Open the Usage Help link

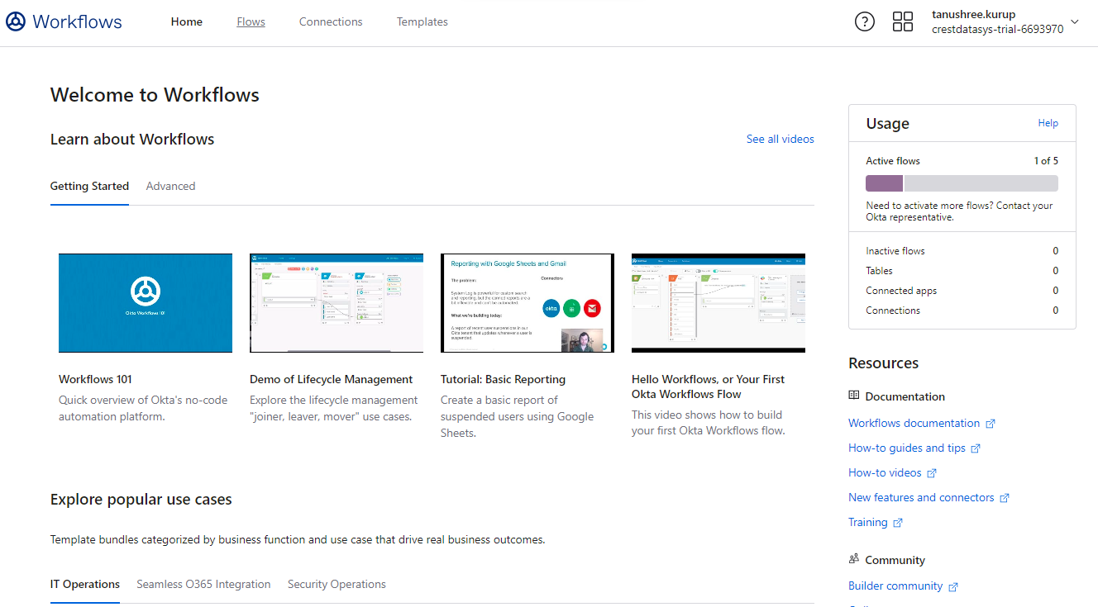1048,123
